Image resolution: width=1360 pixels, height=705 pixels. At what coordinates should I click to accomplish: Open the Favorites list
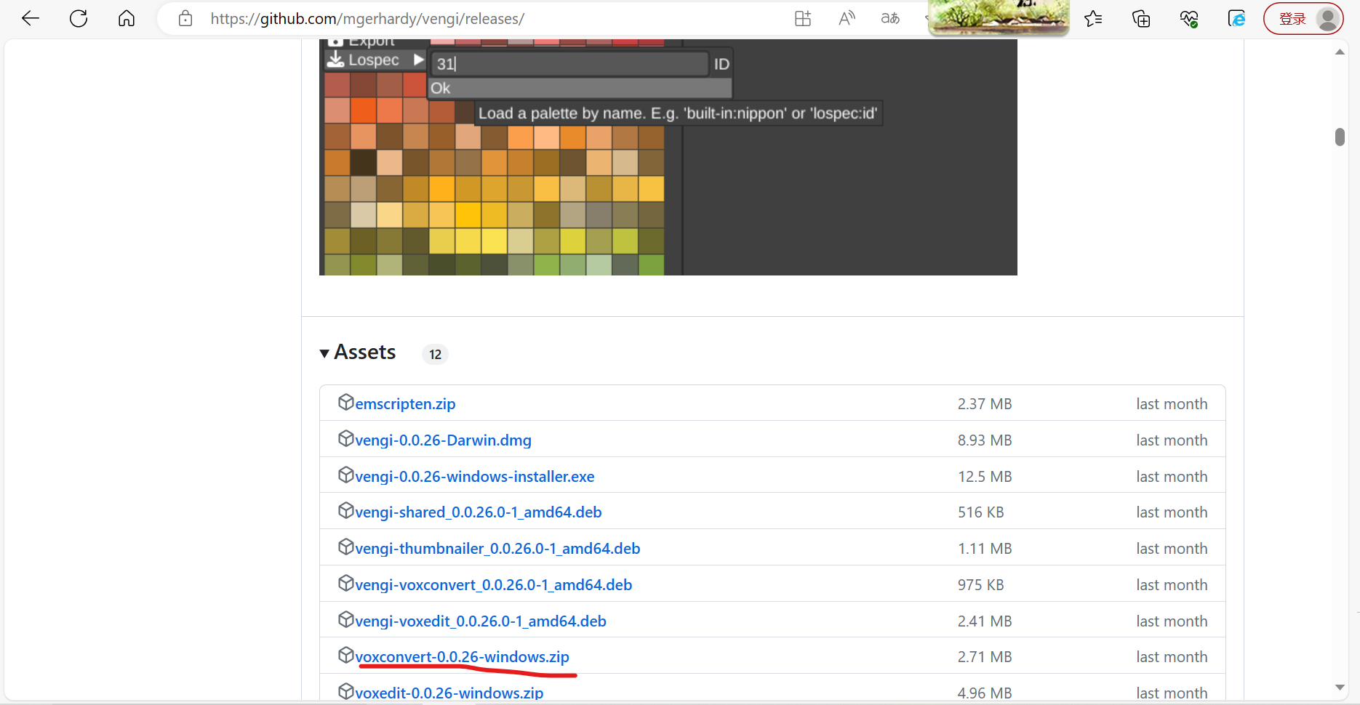point(1093,18)
